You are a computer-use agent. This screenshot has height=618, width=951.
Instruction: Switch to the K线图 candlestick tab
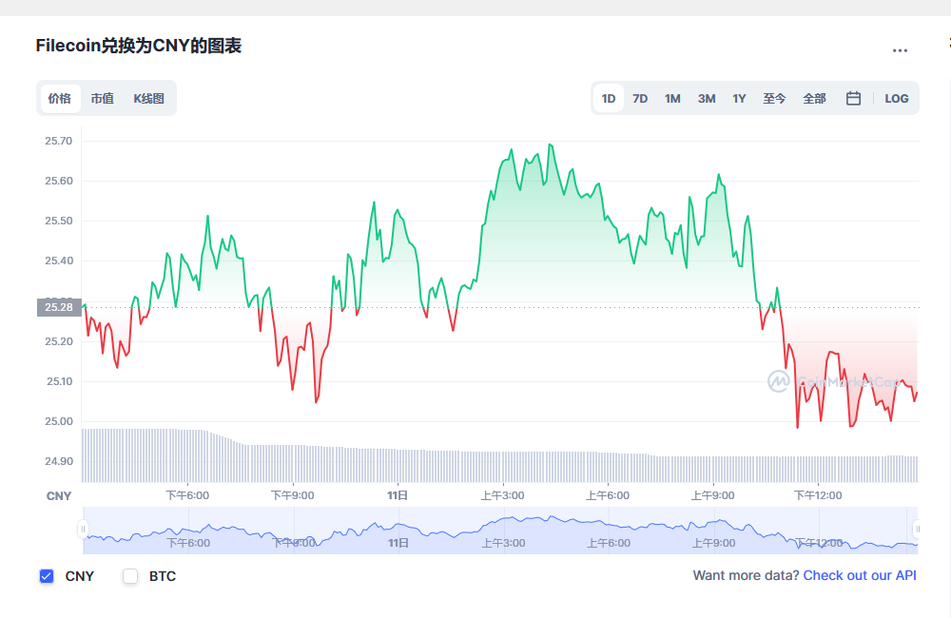point(148,98)
